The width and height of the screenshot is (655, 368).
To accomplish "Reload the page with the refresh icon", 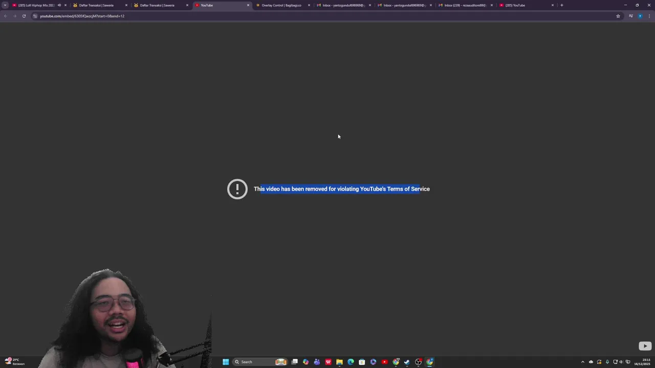I will tap(24, 16).
